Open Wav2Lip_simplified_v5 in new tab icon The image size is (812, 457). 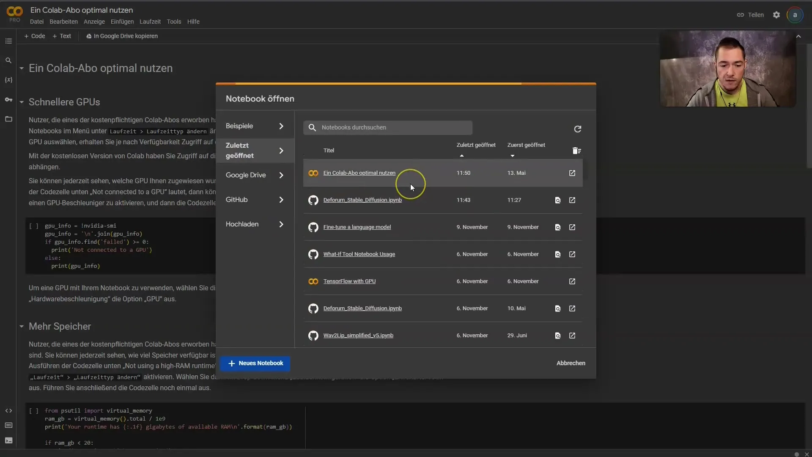[572, 336]
